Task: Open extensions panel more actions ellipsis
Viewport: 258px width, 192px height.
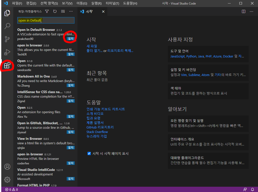Action: coord(71,11)
